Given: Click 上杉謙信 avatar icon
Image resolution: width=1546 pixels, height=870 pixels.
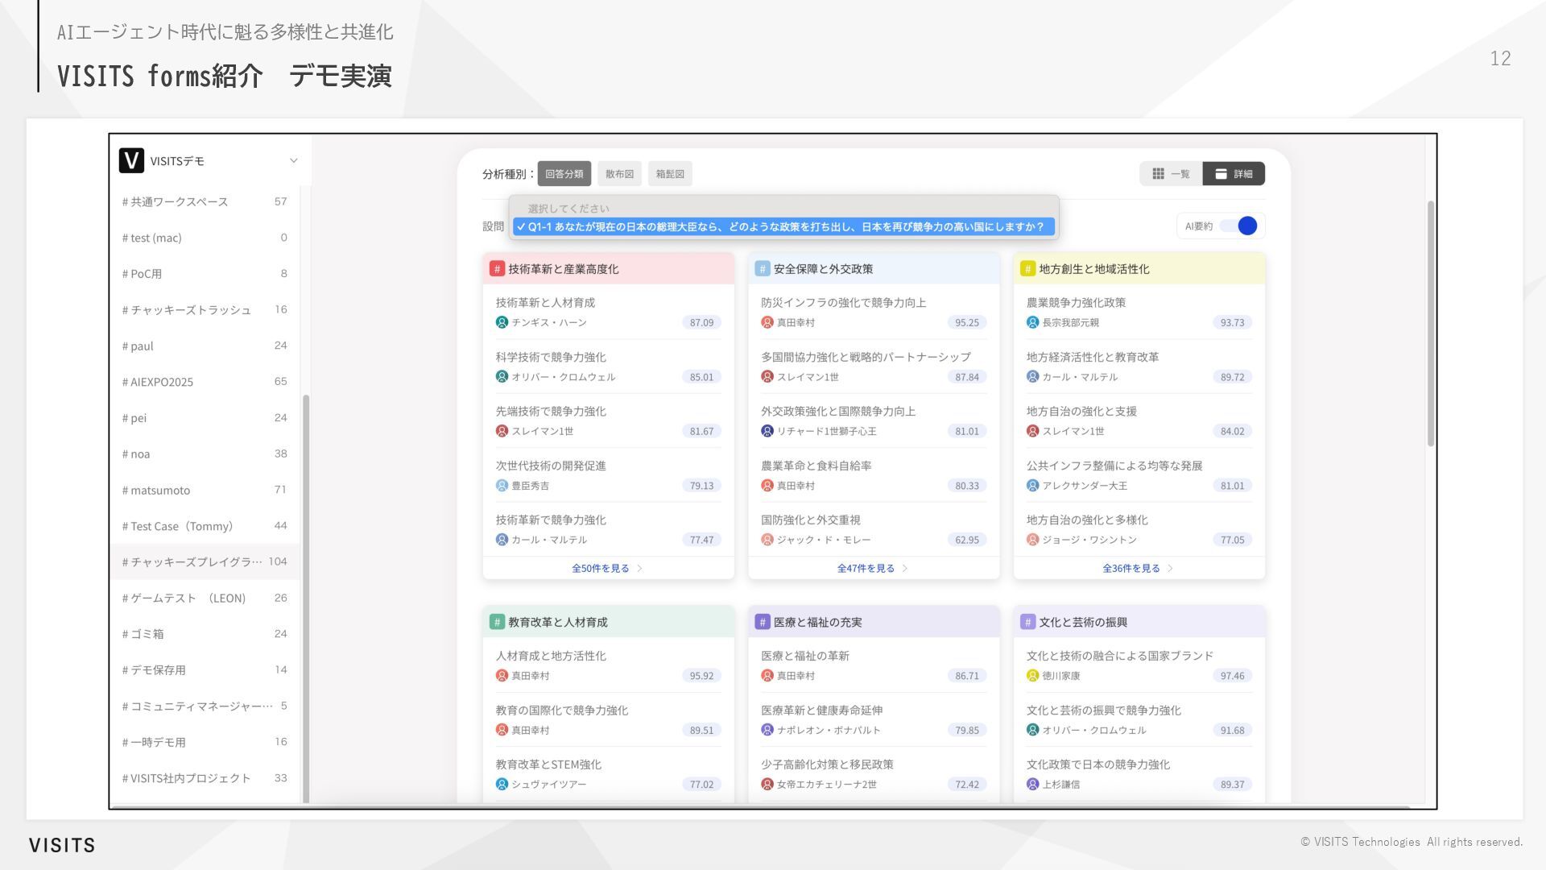Looking at the screenshot, I should (1032, 785).
